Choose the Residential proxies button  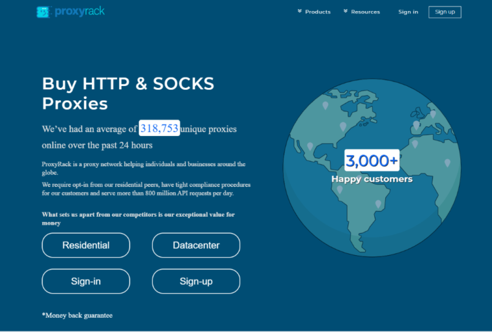click(x=86, y=245)
